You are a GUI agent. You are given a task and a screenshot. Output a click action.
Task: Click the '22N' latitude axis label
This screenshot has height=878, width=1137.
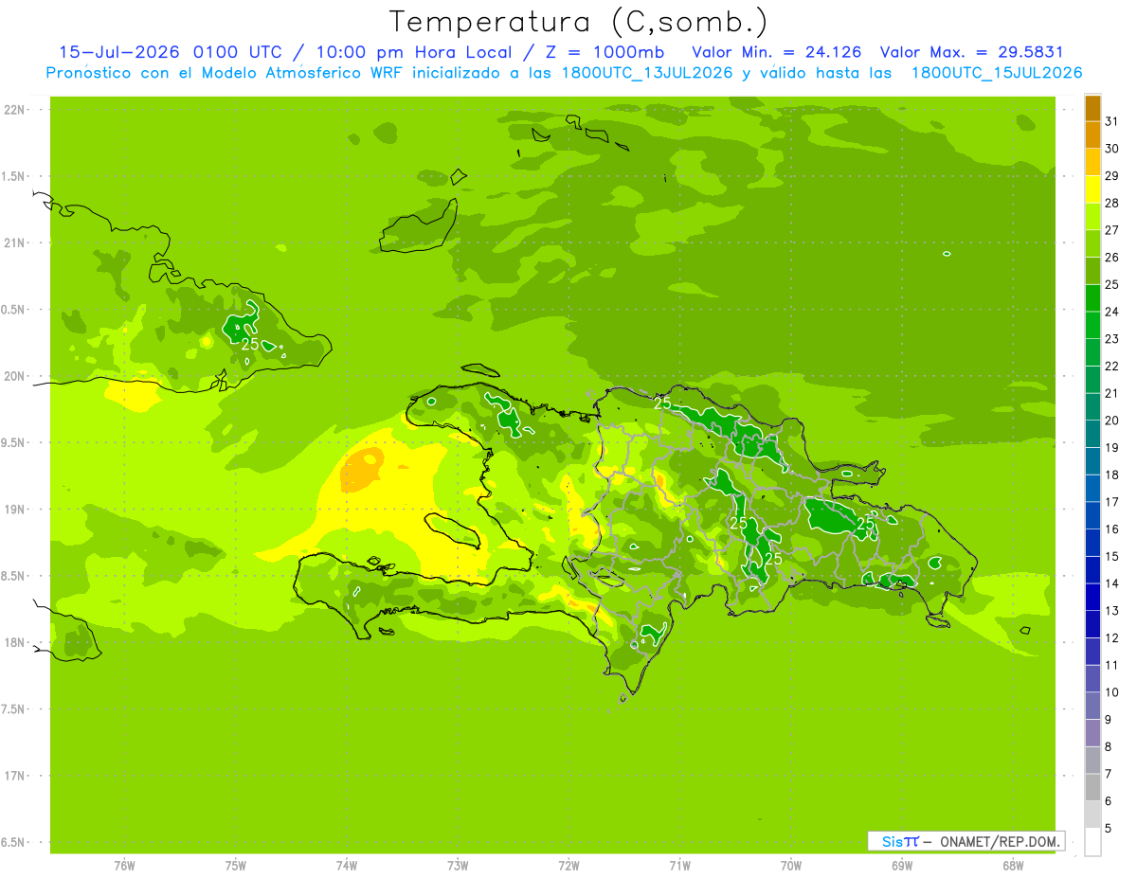[x=16, y=110]
